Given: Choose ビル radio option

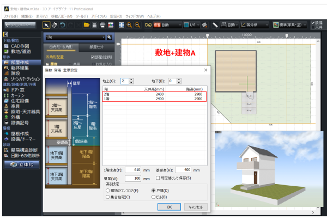Looking at the screenshot, I should (153, 198).
